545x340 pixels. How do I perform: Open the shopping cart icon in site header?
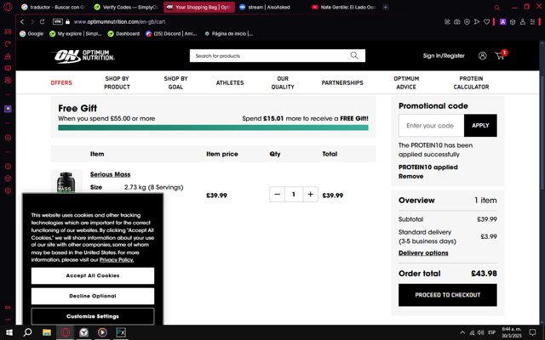(x=500, y=55)
